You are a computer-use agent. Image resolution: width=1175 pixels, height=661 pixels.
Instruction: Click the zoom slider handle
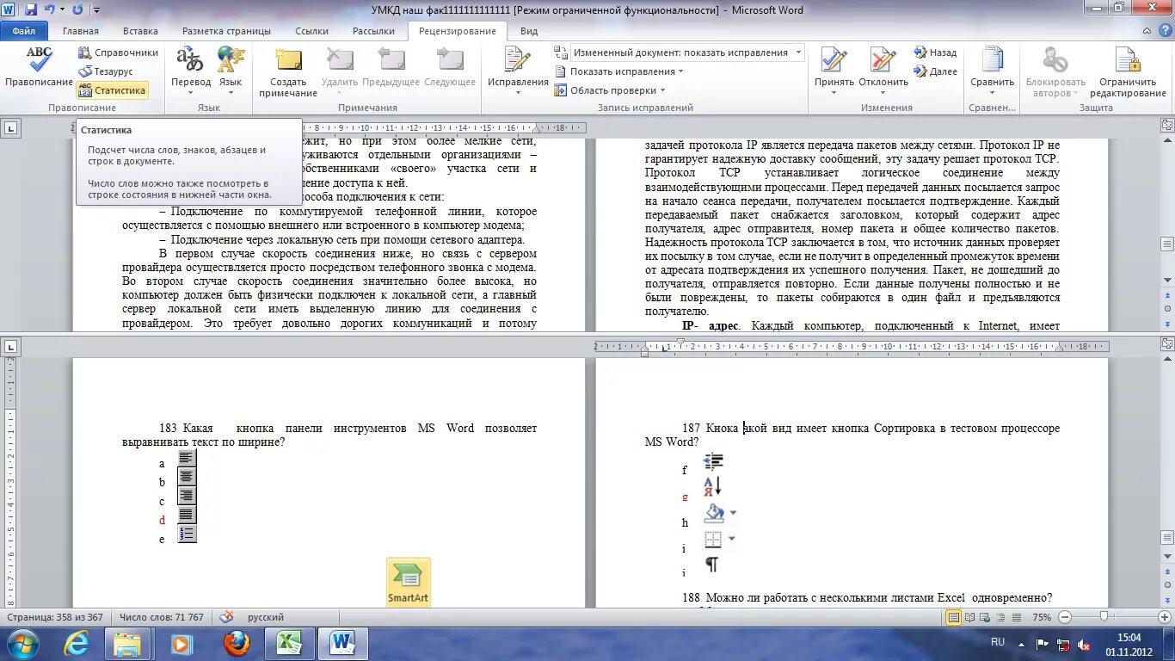(x=1104, y=617)
